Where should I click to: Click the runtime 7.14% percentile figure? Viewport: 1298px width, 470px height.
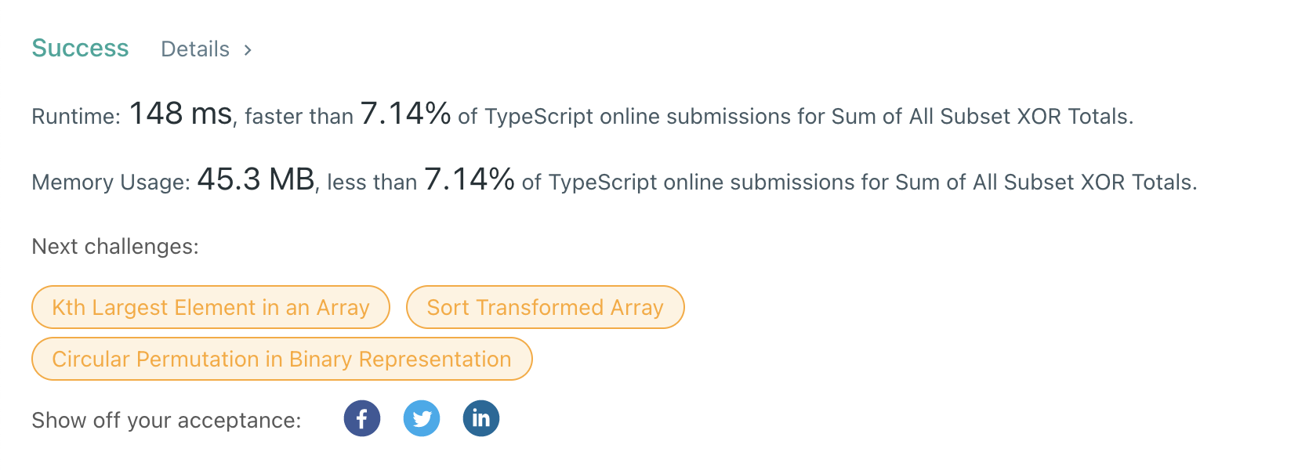click(405, 114)
